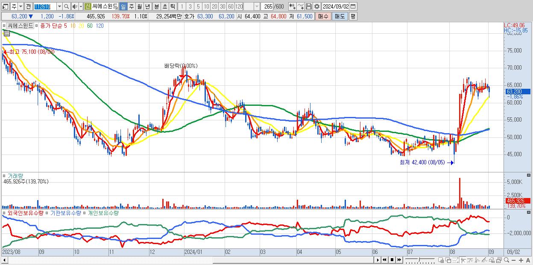Viewport: 533px width, 265px height.
Task: Click the speaker sound icon
Action: click(75, 6)
